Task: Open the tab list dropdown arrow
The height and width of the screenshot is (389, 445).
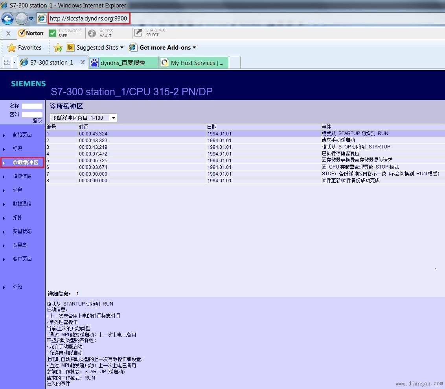Action: [x=15, y=63]
